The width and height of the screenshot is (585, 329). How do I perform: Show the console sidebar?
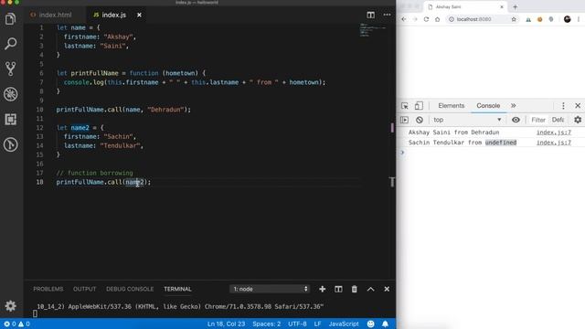[x=404, y=120]
